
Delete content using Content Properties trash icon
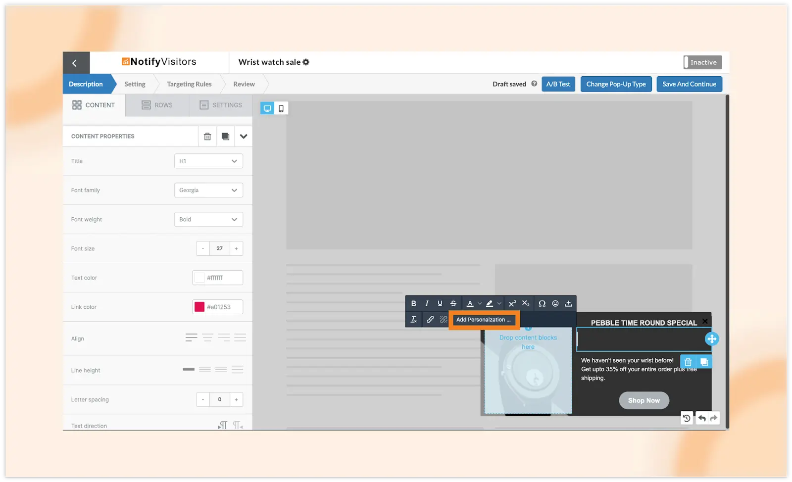207,136
